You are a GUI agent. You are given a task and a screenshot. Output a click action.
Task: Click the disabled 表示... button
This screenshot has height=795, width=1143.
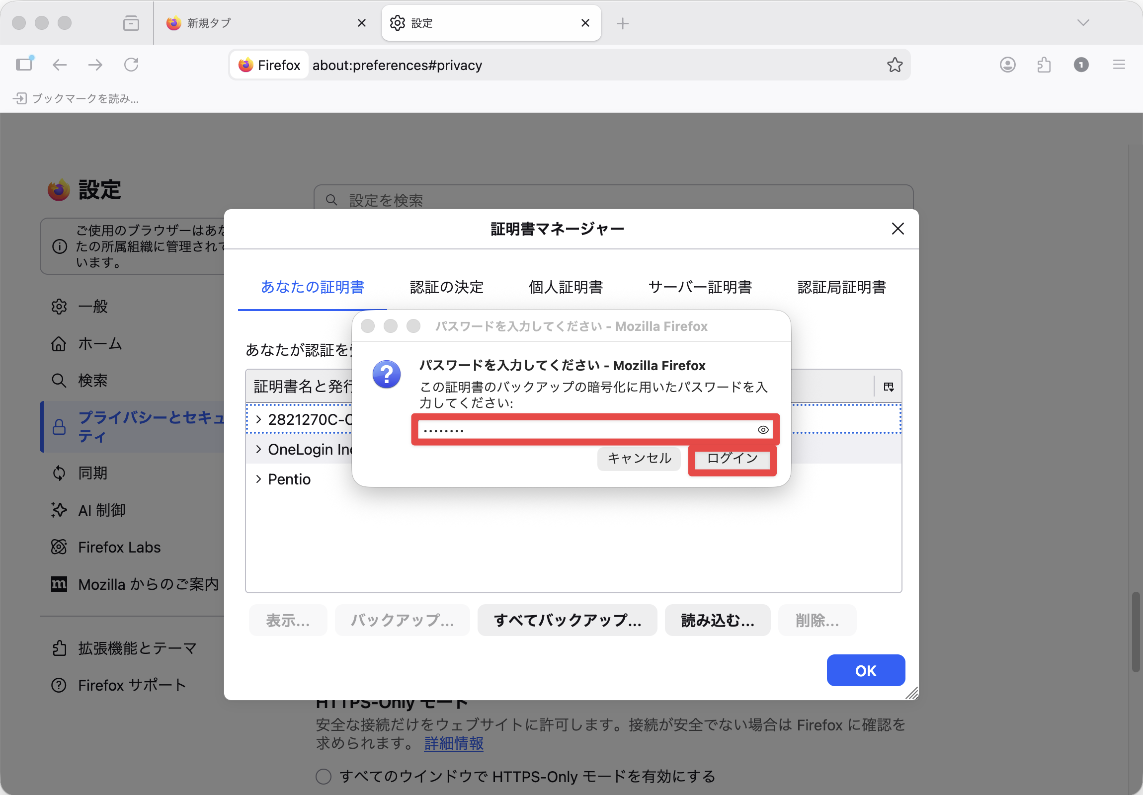288,620
